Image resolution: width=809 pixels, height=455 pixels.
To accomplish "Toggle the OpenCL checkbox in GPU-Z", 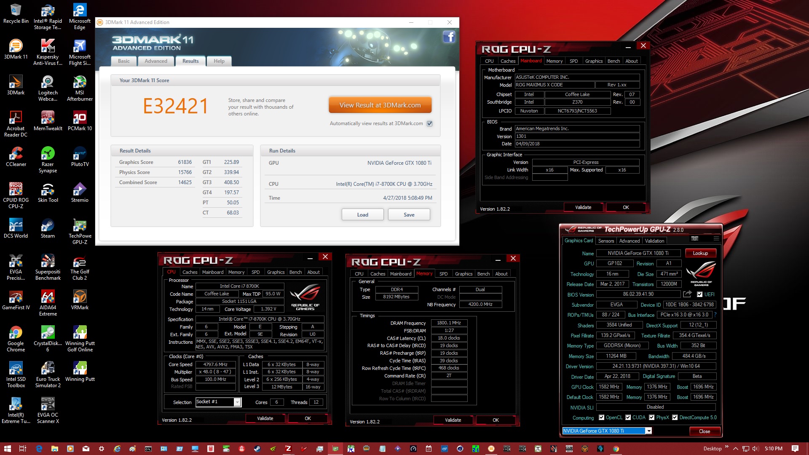I will [x=601, y=418].
